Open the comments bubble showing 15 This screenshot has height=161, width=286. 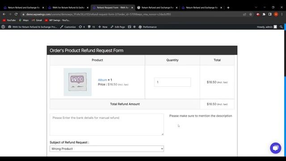pyautogui.click(x=91, y=27)
